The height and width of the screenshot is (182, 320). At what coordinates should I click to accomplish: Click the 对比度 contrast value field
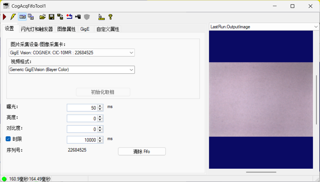point(82,129)
